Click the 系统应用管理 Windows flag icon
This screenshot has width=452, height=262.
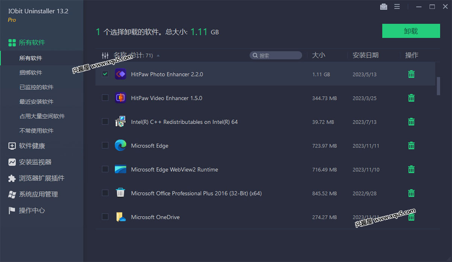(x=12, y=194)
